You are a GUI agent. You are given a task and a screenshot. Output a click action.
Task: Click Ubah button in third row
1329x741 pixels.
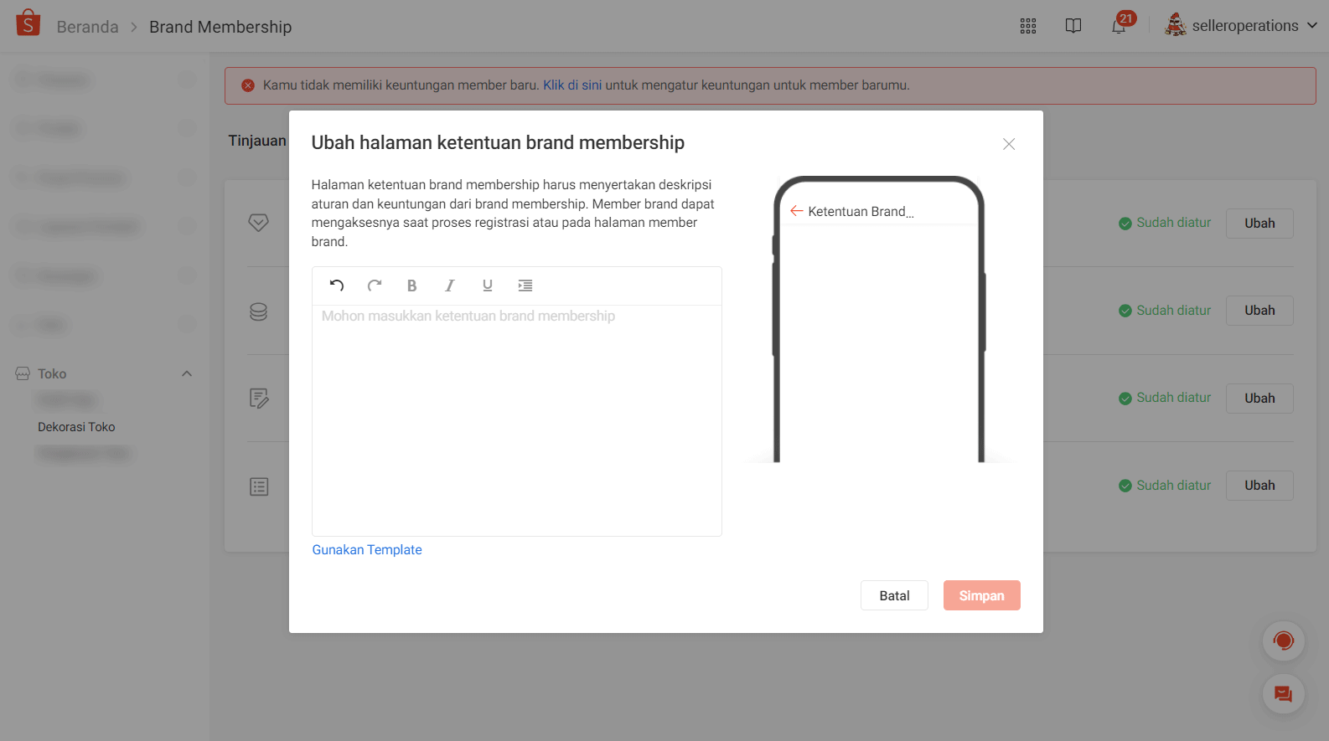coord(1259,399)
